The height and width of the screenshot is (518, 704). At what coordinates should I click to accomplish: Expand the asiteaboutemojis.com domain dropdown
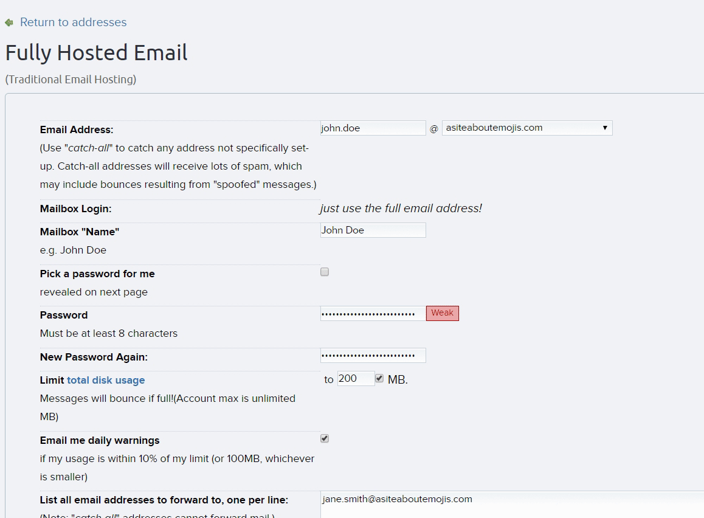tap(526, 128)
